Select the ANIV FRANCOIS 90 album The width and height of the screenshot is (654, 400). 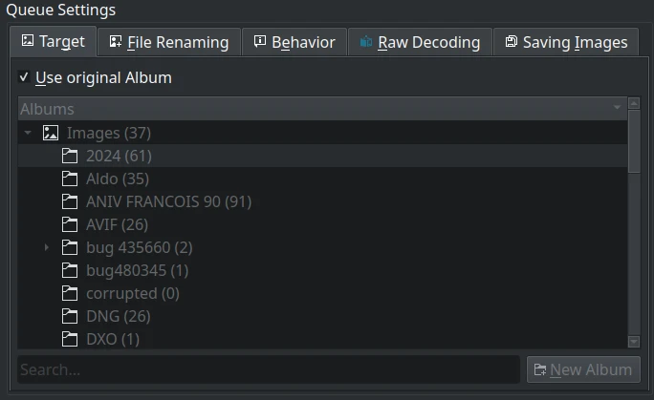click(x=168, y=201)
